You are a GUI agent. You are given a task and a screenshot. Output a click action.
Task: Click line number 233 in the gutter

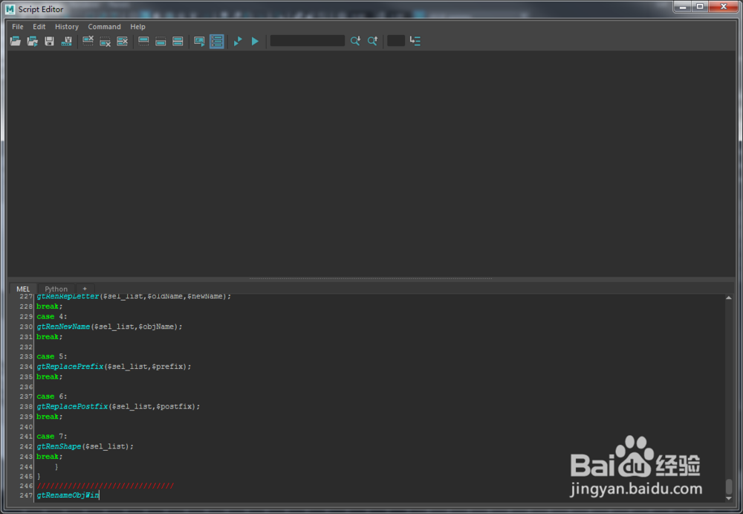point(26,356)
